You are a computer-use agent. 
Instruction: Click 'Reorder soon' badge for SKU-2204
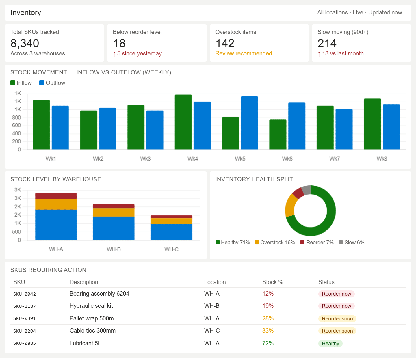[337, 331]
